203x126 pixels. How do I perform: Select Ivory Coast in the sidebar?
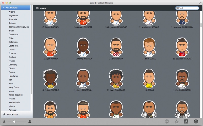point(14,87)
